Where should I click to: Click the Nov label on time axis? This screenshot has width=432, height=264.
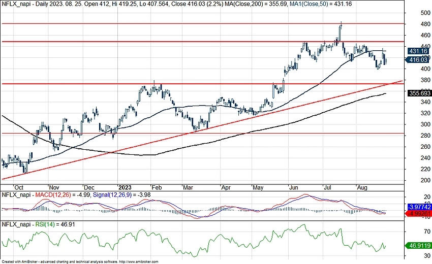[54, 188]
